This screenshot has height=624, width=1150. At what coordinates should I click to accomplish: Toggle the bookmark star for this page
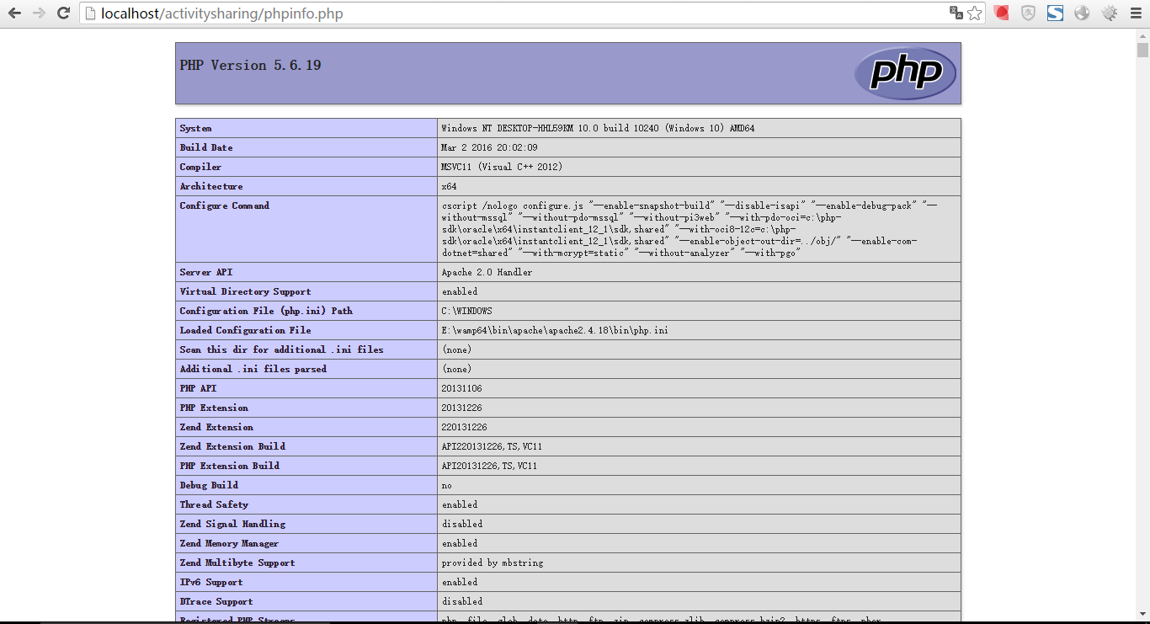coord(974,13)
